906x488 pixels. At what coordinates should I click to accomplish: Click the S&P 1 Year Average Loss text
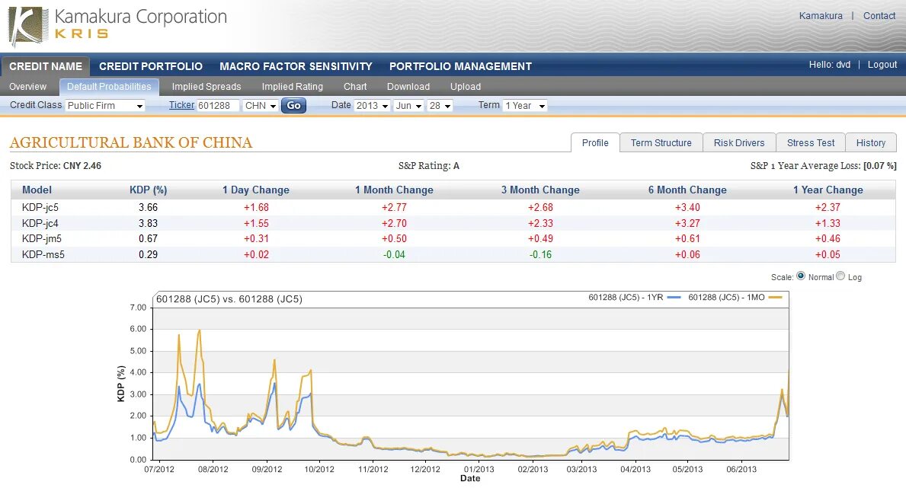coord(824,166)
